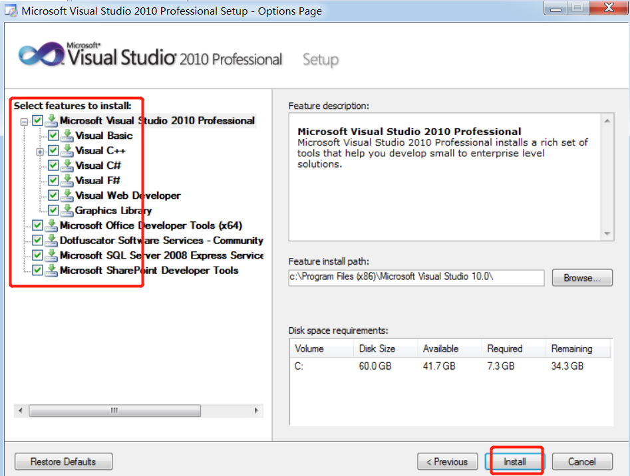Click the install icon beside Microsoft Office Developer Tools
This screenshot has height=476, width=630.
click(51, 225)
